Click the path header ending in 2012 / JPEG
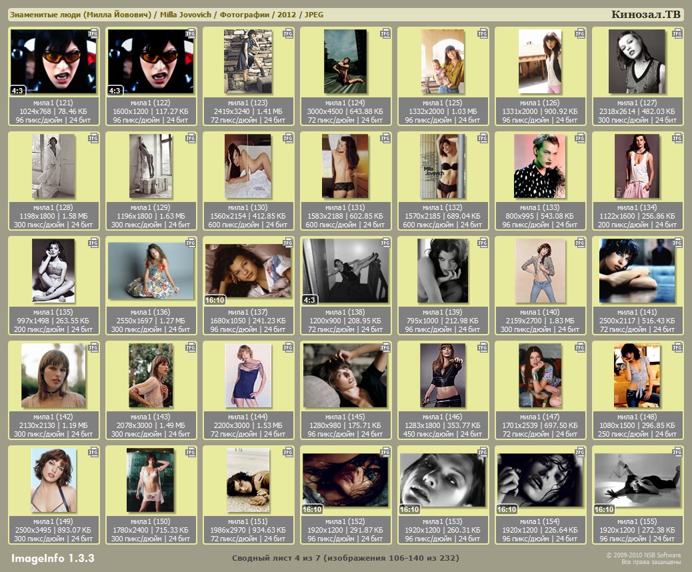 click(166, 15)
